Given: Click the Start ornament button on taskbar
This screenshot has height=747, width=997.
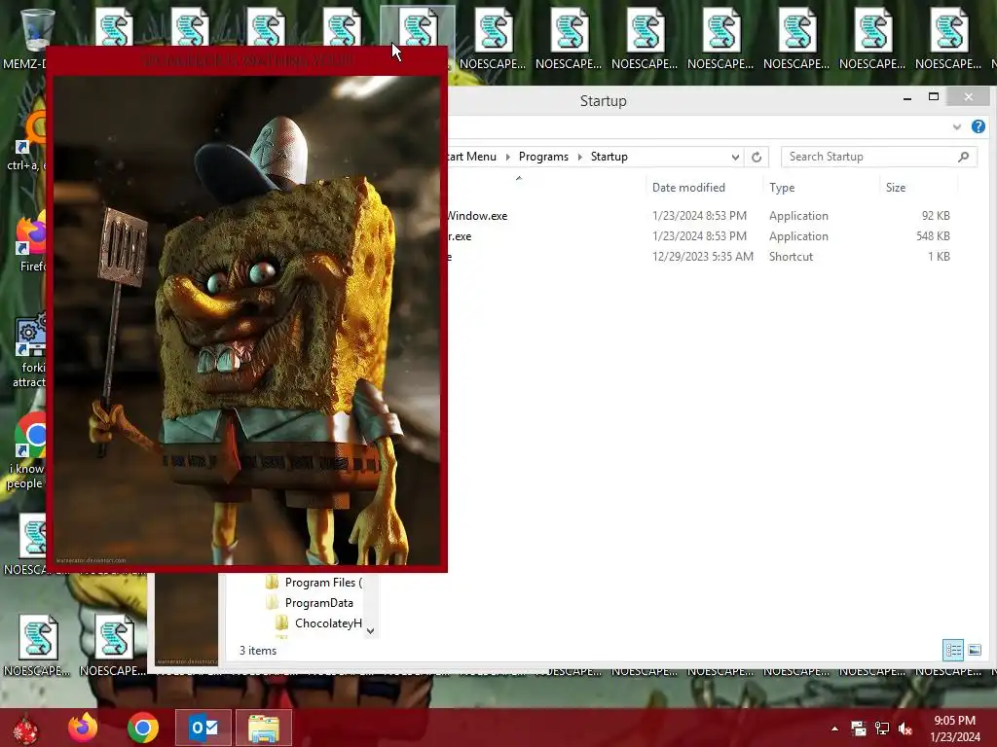Looking at the screenshot, I should click(x=25, y=728).
